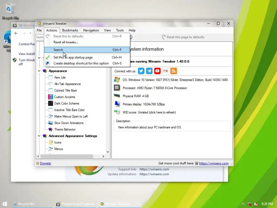Image resolution: width=277 pixels, height=208 pixels.
Task: Open the Recycle Bin desktop icon
Action: pyautogui.click(x=10, y=11)
